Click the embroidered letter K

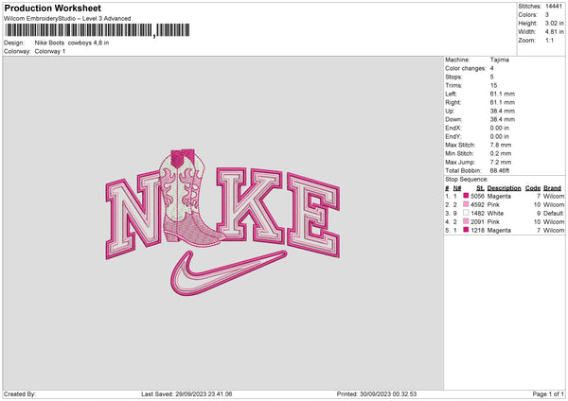coord(250,205)
